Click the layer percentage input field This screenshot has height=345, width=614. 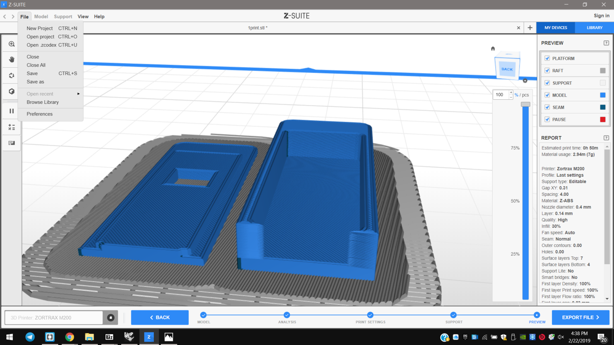[x=501, y=95]
